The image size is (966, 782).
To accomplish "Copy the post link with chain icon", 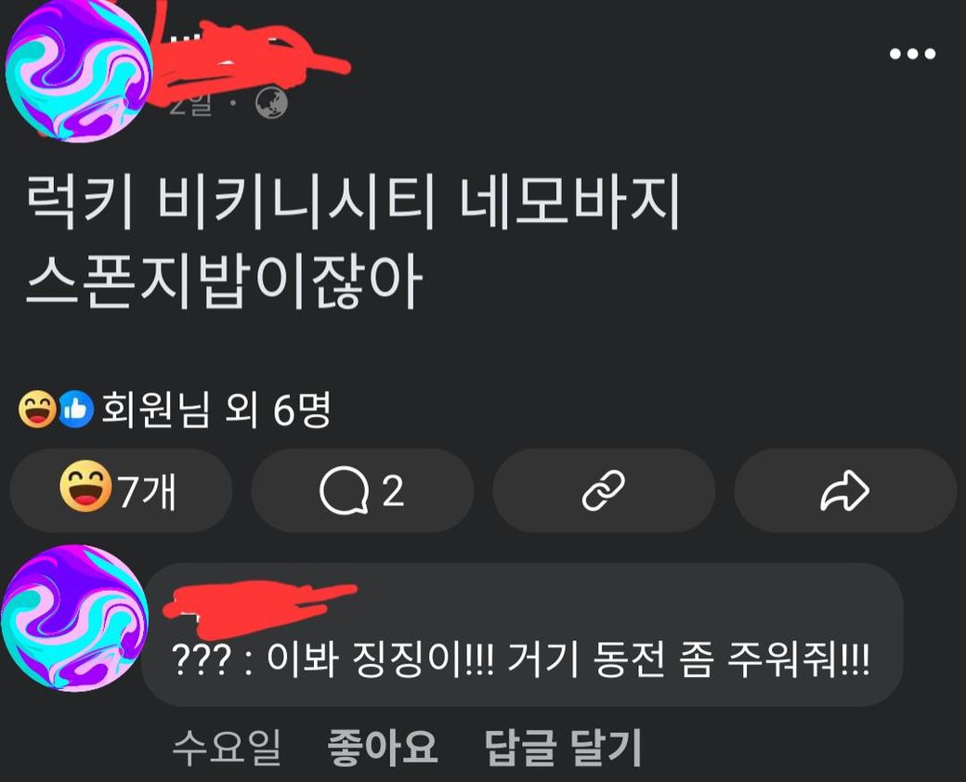I will point(604,490).
